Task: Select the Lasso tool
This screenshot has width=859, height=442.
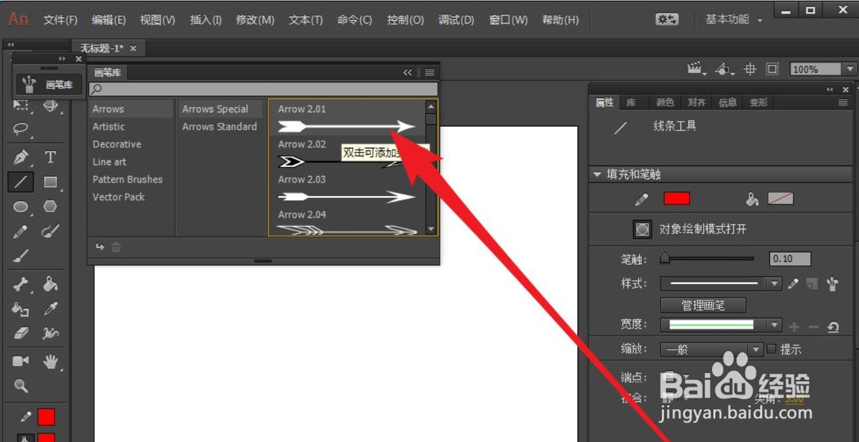Action: click(21, 129)
